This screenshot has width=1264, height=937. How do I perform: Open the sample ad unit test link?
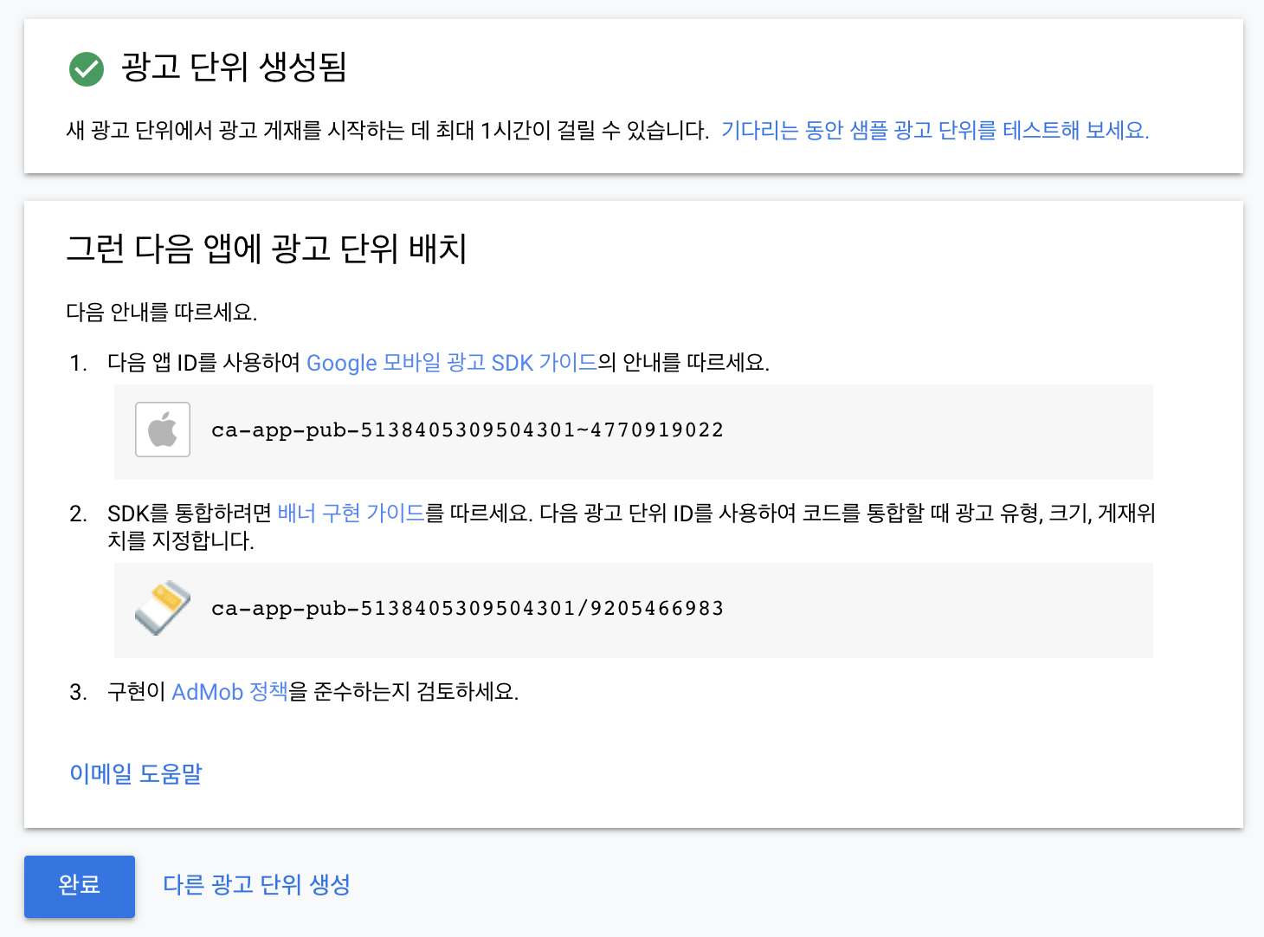(x=935, y=130)
